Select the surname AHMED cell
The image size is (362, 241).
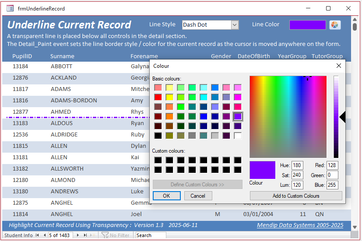click(61, 112)
